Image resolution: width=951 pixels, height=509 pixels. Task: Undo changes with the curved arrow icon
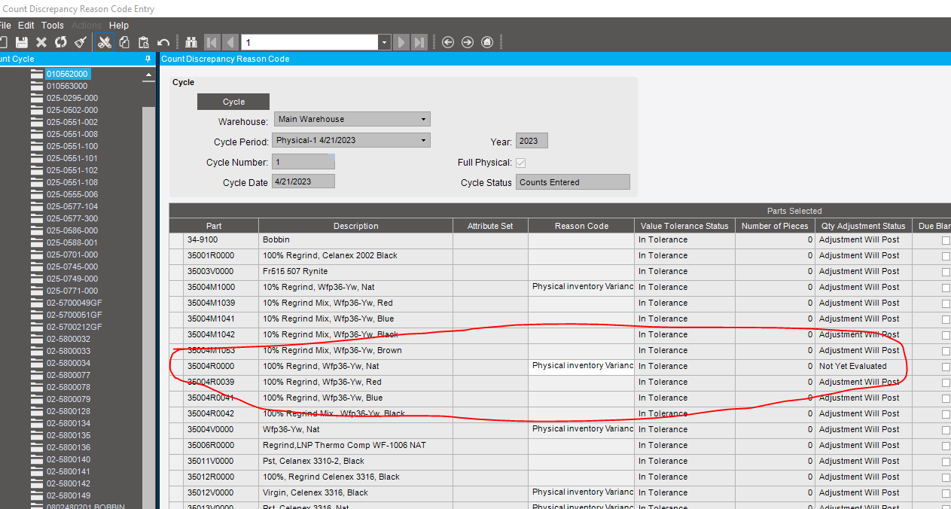(163, 42)
